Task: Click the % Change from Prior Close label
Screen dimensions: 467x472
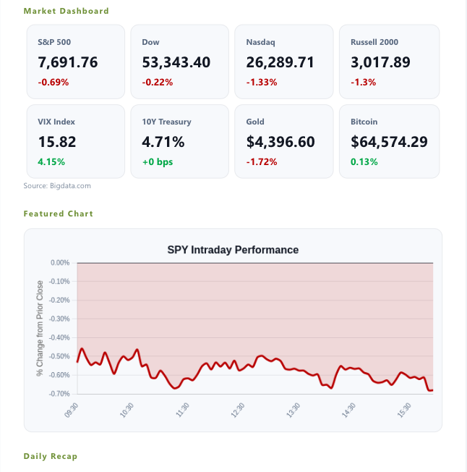Action: coord(40,328)
